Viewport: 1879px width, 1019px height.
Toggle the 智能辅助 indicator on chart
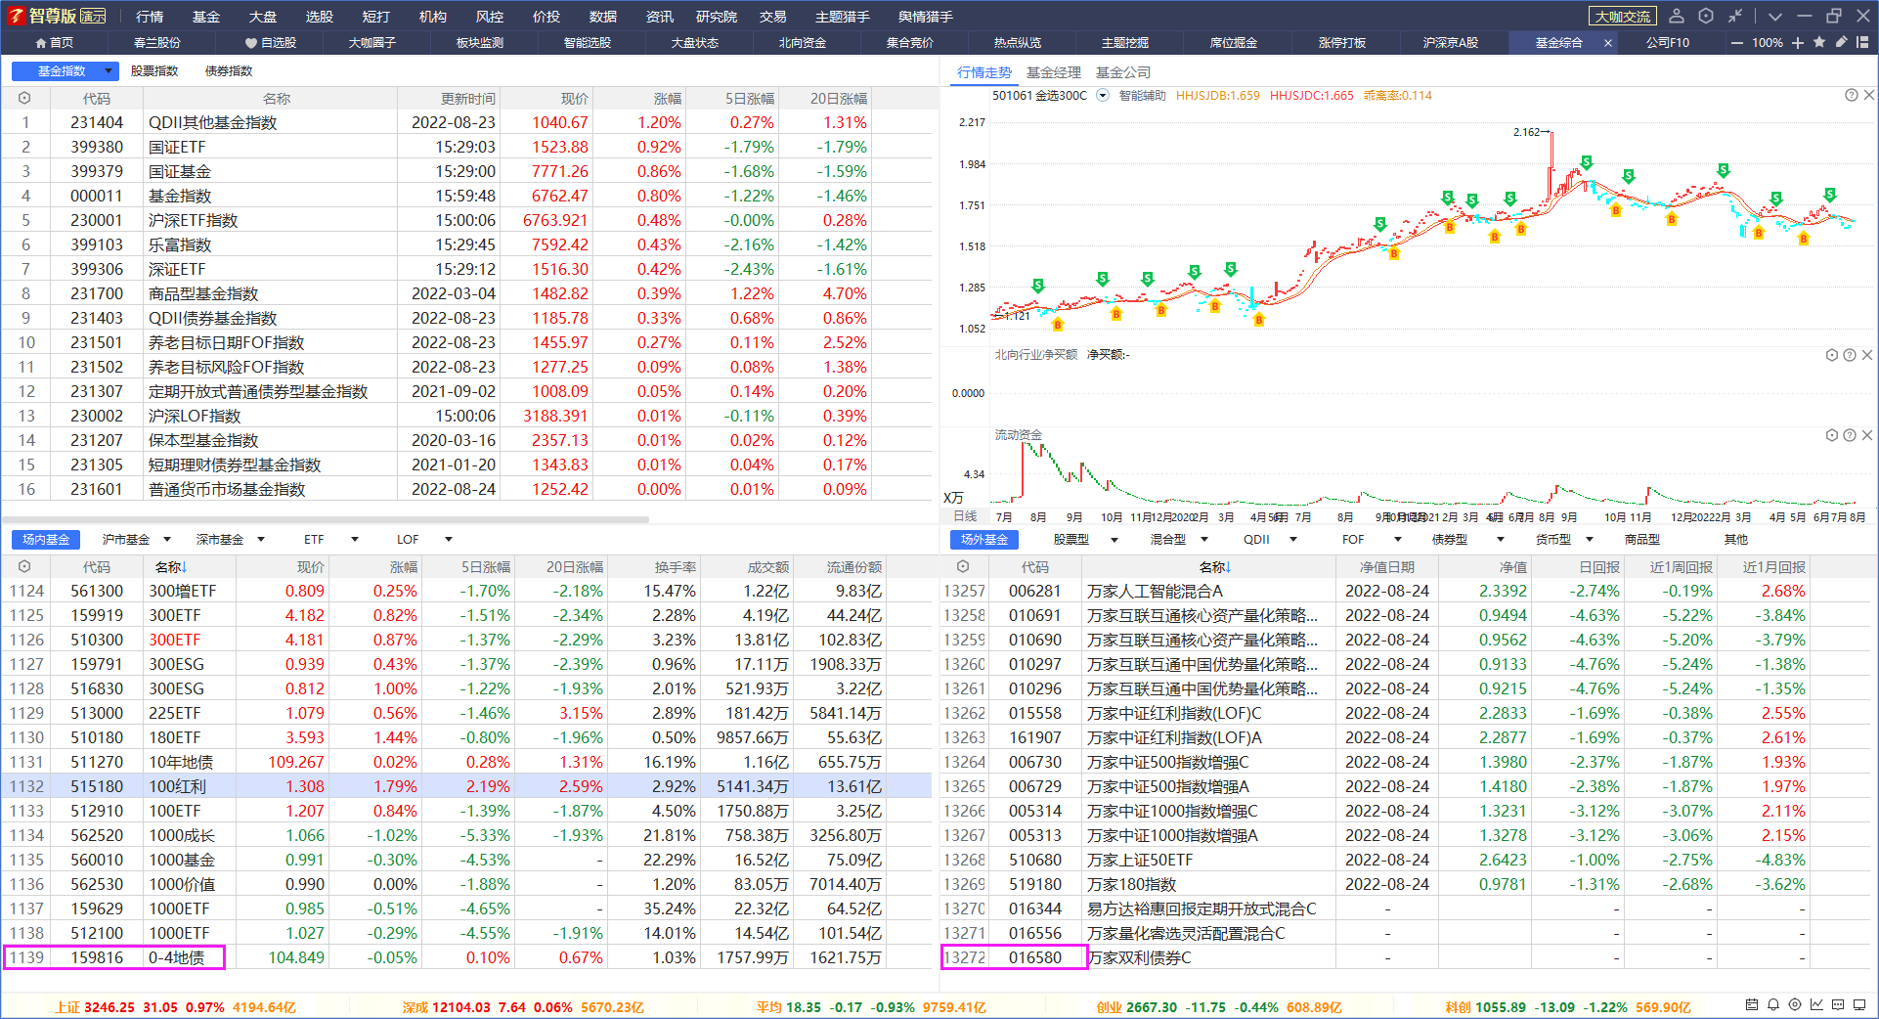[x=1143, y=95]
